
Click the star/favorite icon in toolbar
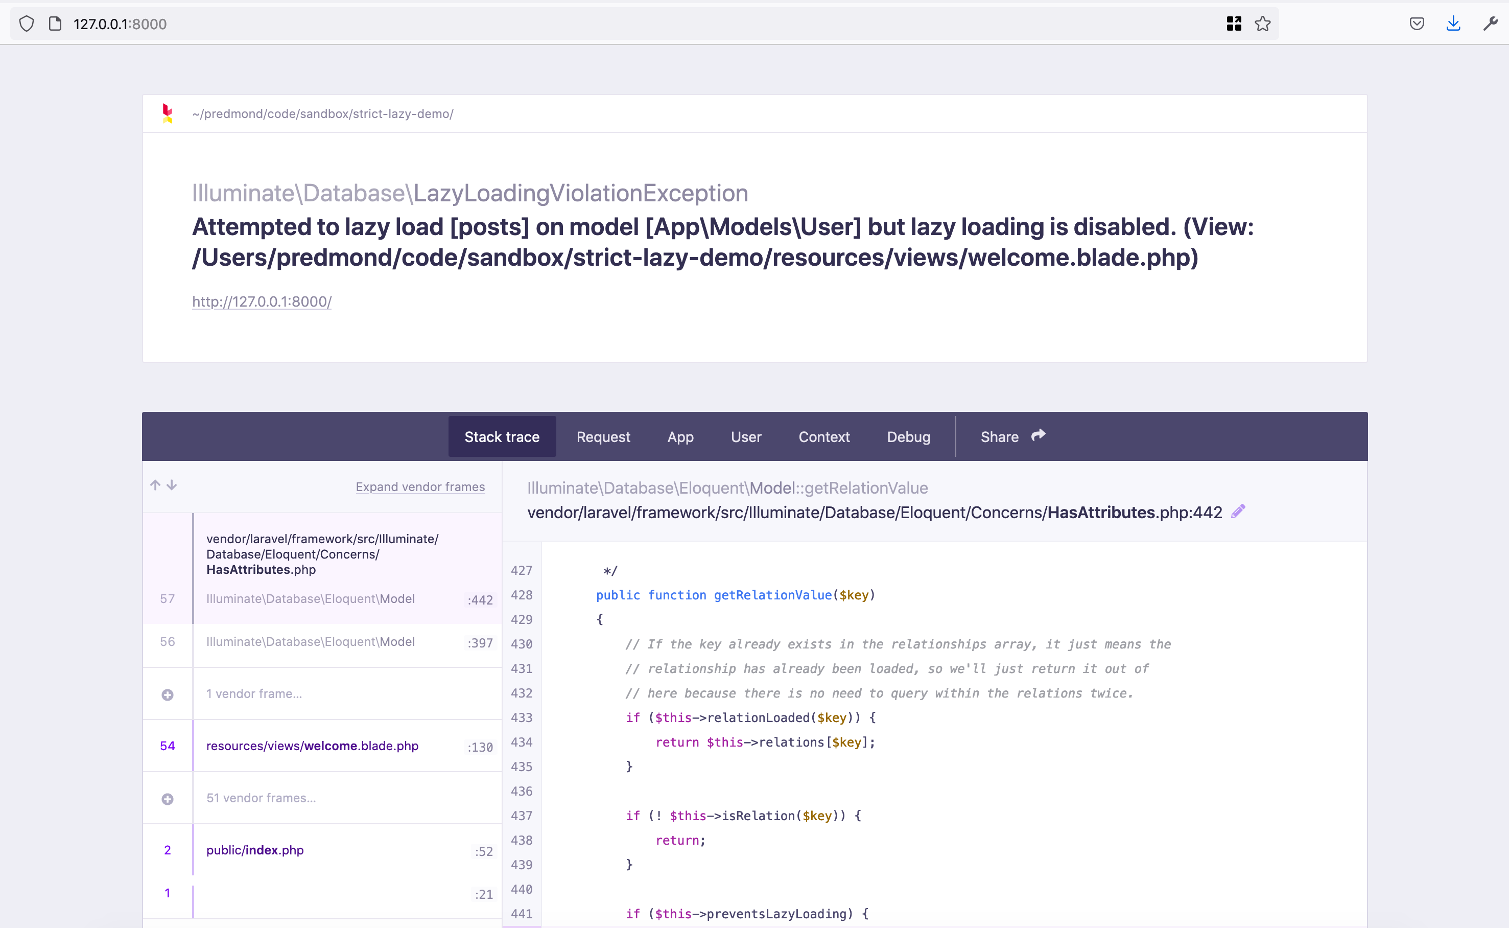coord(1263,24)
